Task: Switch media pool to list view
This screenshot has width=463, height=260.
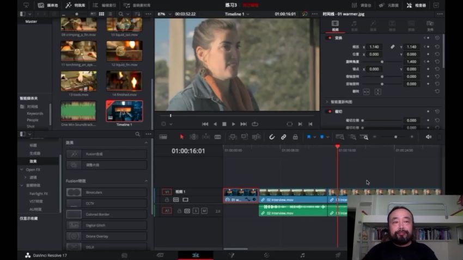Action: (110, 14)
